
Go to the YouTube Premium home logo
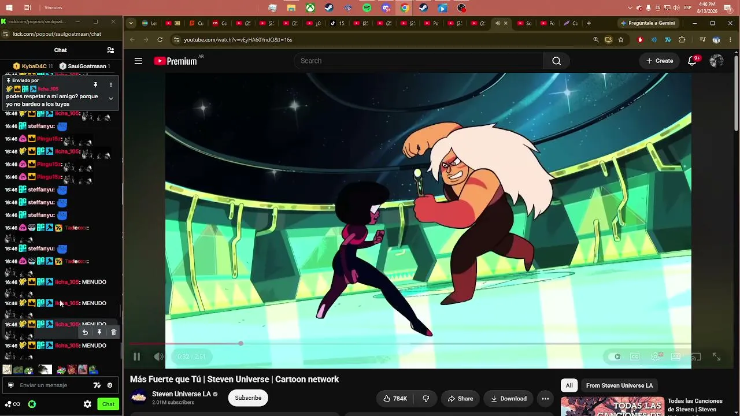coord(175,61)
